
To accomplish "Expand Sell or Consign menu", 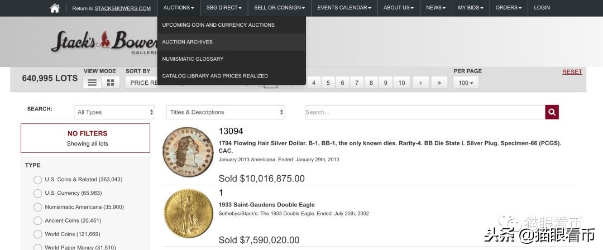I will click(280, 8).
